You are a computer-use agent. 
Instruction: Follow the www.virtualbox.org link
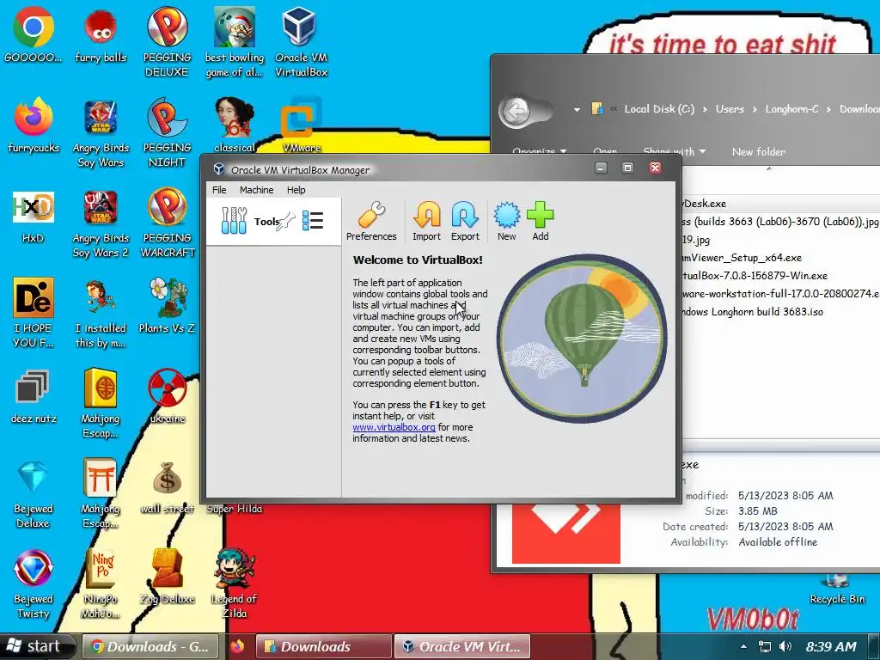pyautogui.click(x=394, y=427)
